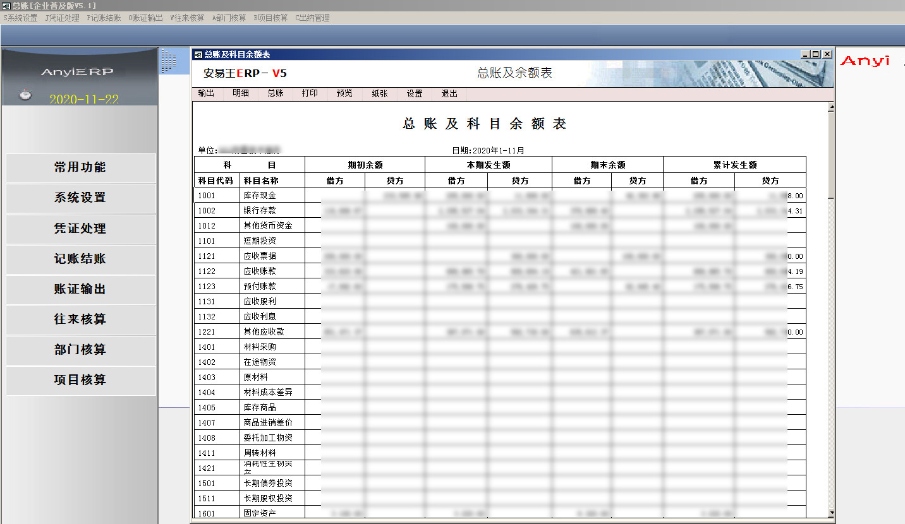
Task: Click the scrollbar down arrow in report
Action: click(x=831, y=513)
